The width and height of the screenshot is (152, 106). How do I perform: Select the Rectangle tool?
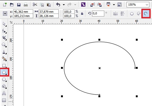click(x=4, y=66)
